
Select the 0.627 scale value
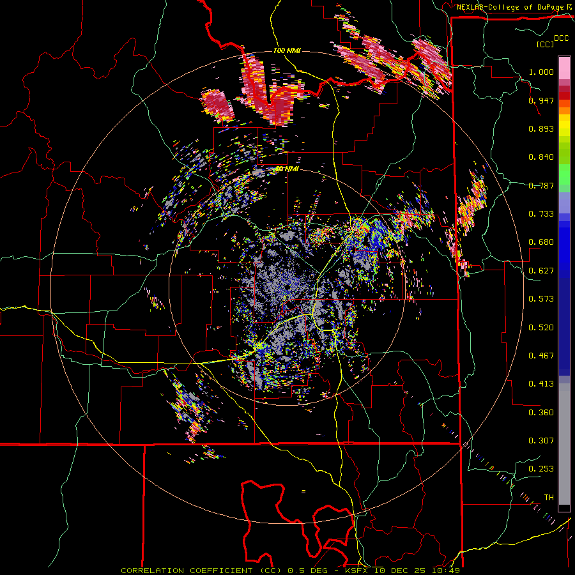541,271
